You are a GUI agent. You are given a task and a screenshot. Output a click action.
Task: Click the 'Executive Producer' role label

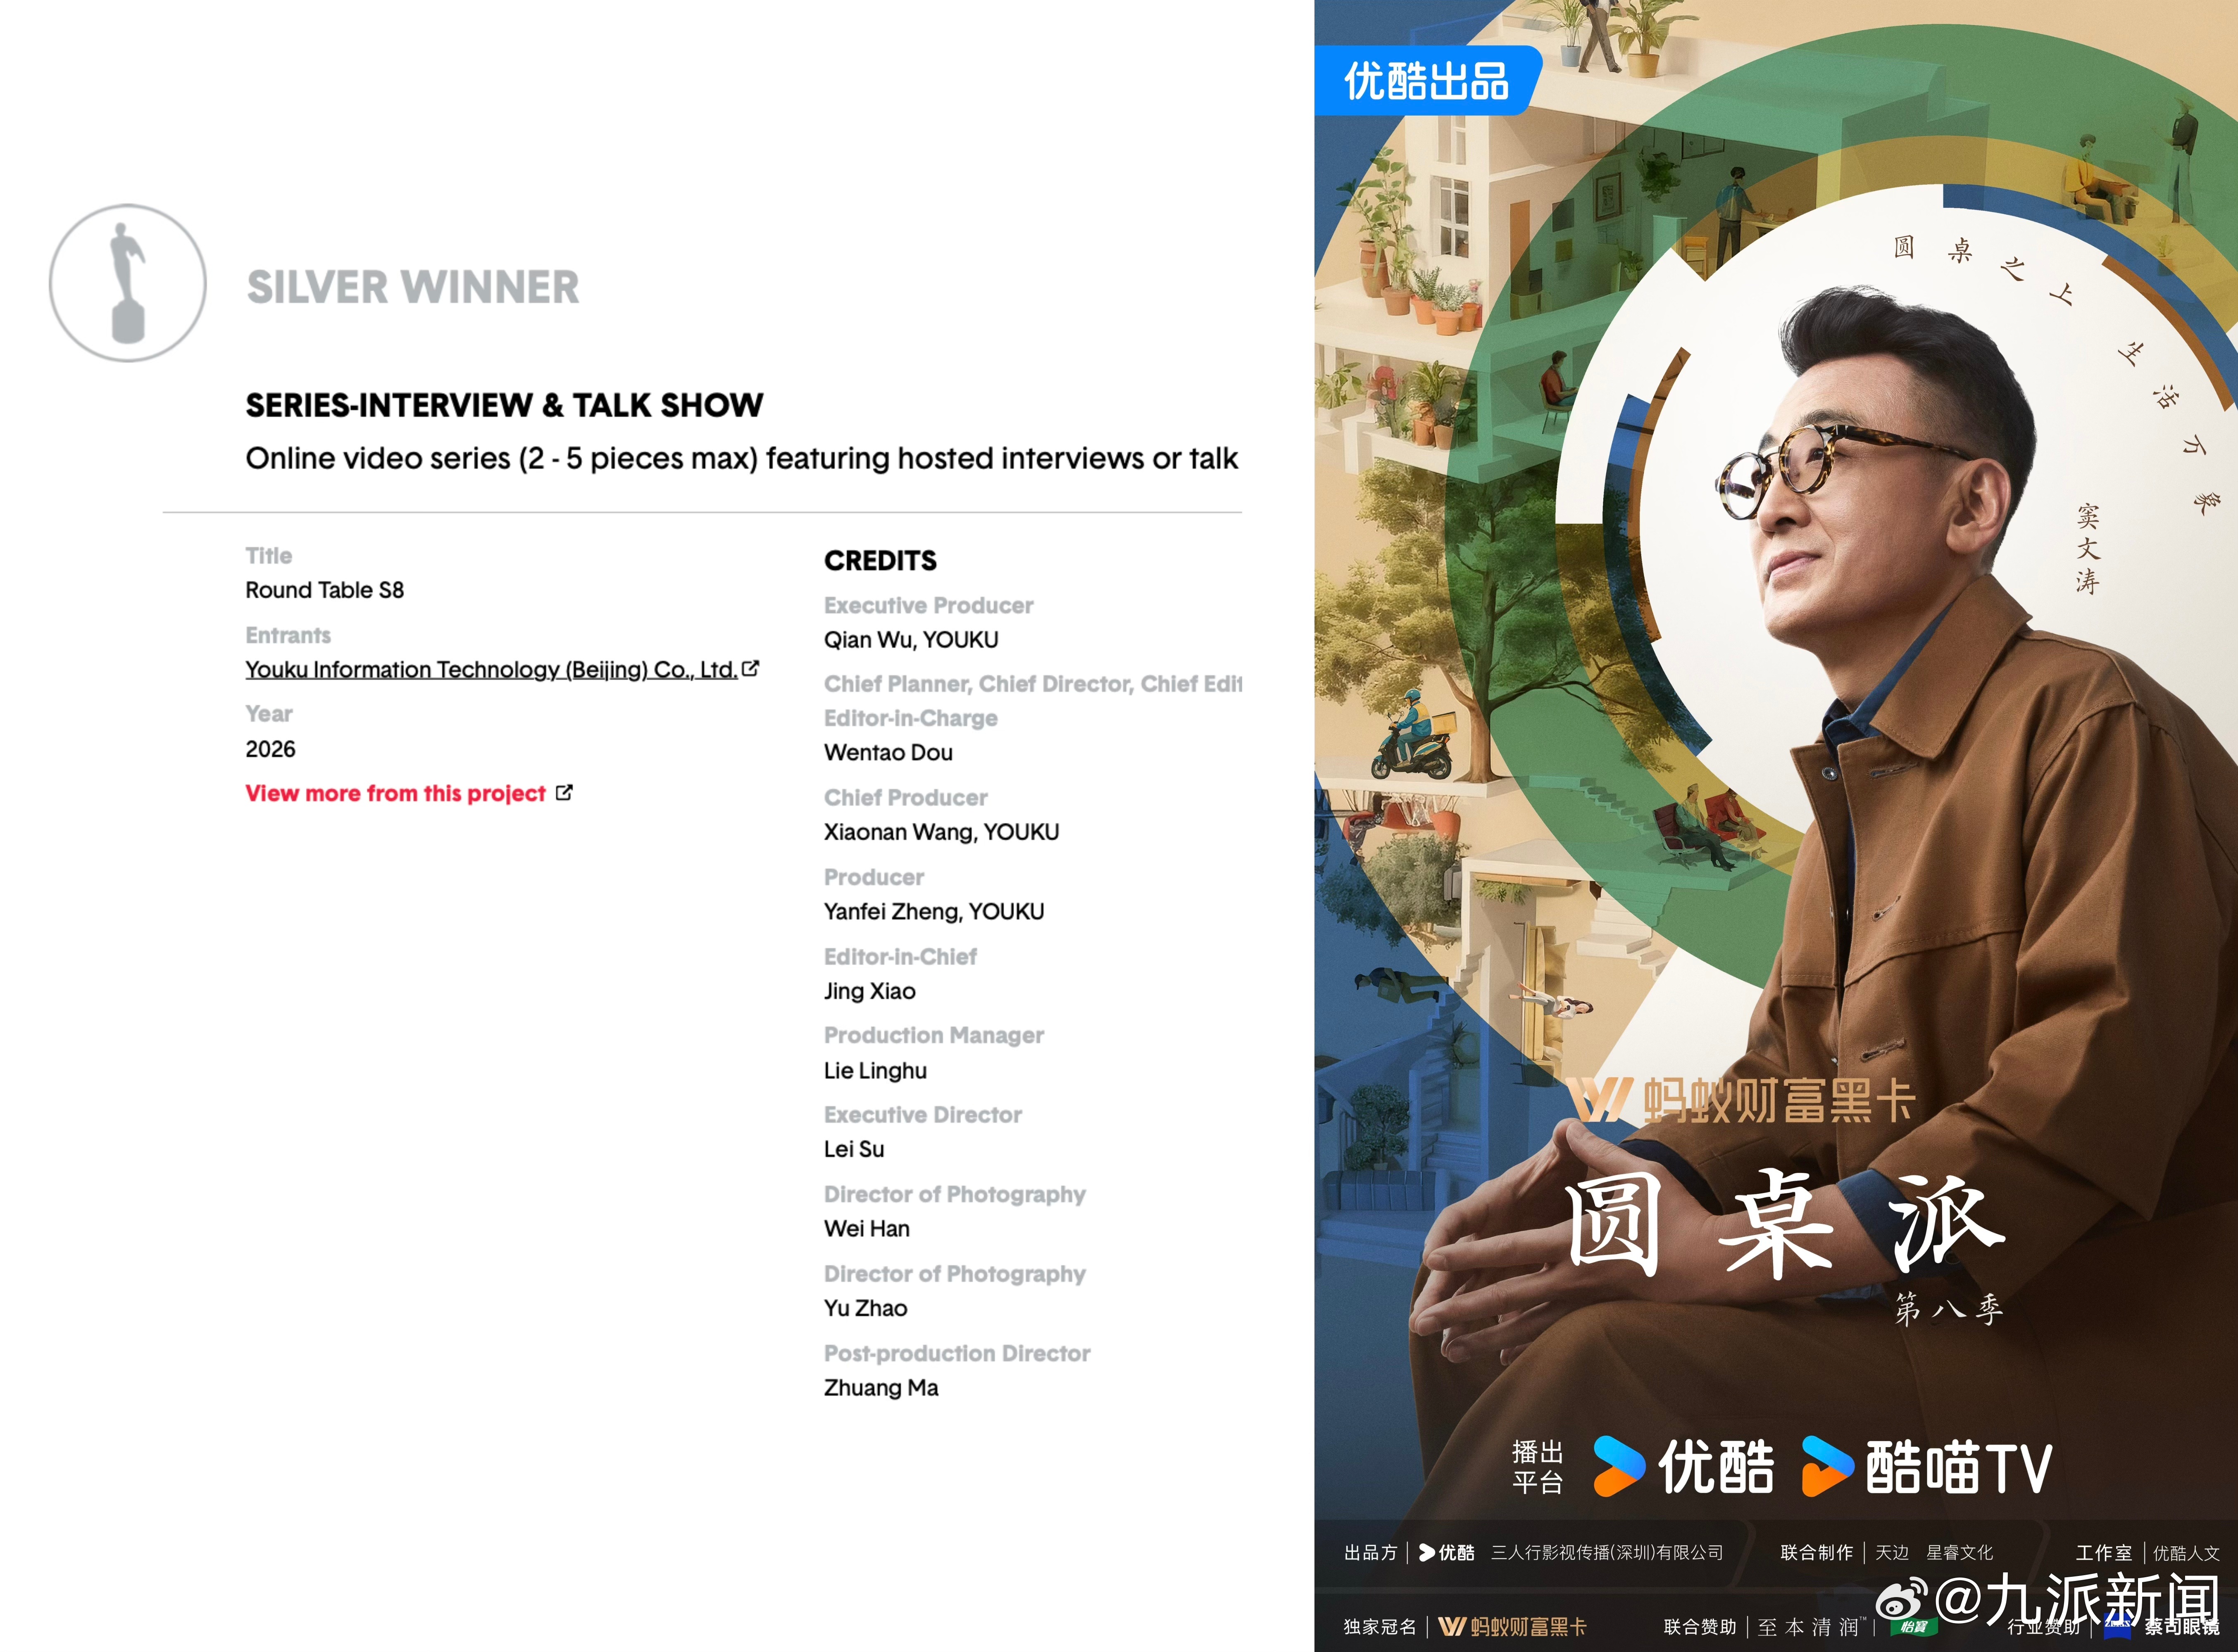pos(929,606)
